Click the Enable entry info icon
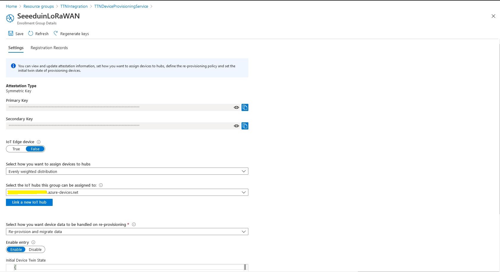The height and width of the screenshot is (272, 500). (x=33, y=242)
